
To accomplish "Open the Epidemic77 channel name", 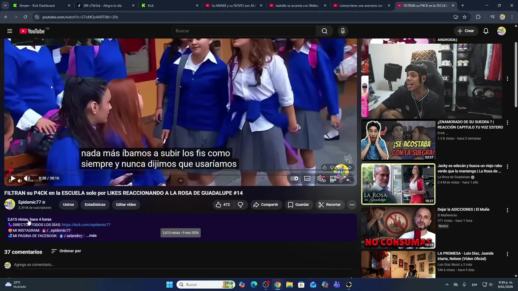I will (x=30, y=202).
